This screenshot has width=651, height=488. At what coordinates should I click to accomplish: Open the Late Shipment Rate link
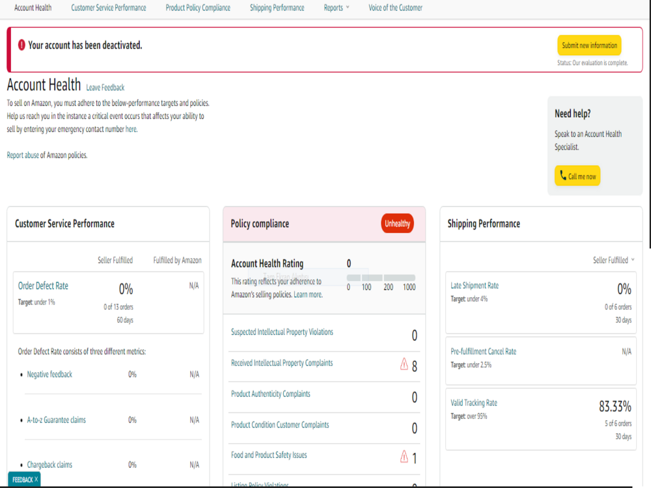475,286
